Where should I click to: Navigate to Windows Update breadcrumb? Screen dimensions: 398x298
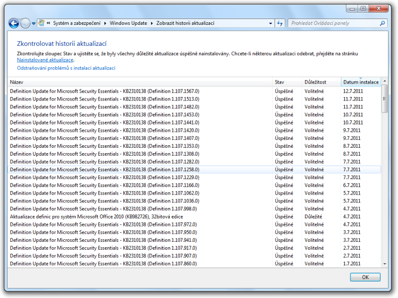[x=128, y=23]
